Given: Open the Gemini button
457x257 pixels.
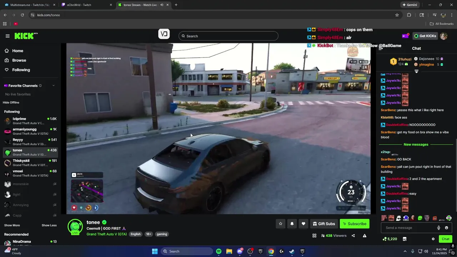Looking at the screenshot, I should (x=410, y=5).
